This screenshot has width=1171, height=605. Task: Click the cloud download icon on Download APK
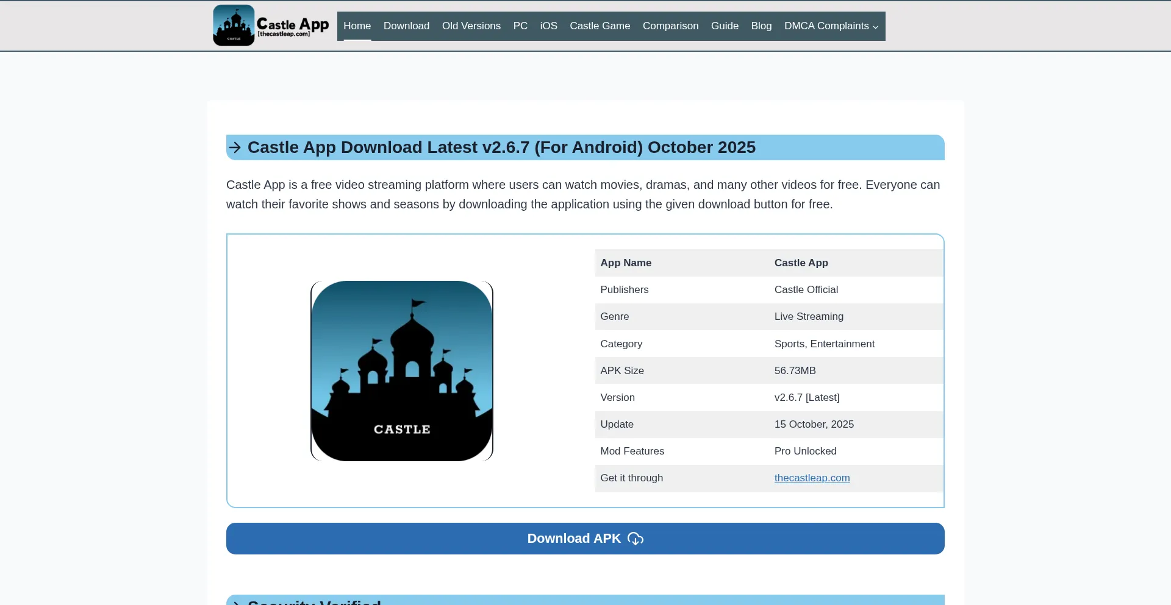point(635,539)
